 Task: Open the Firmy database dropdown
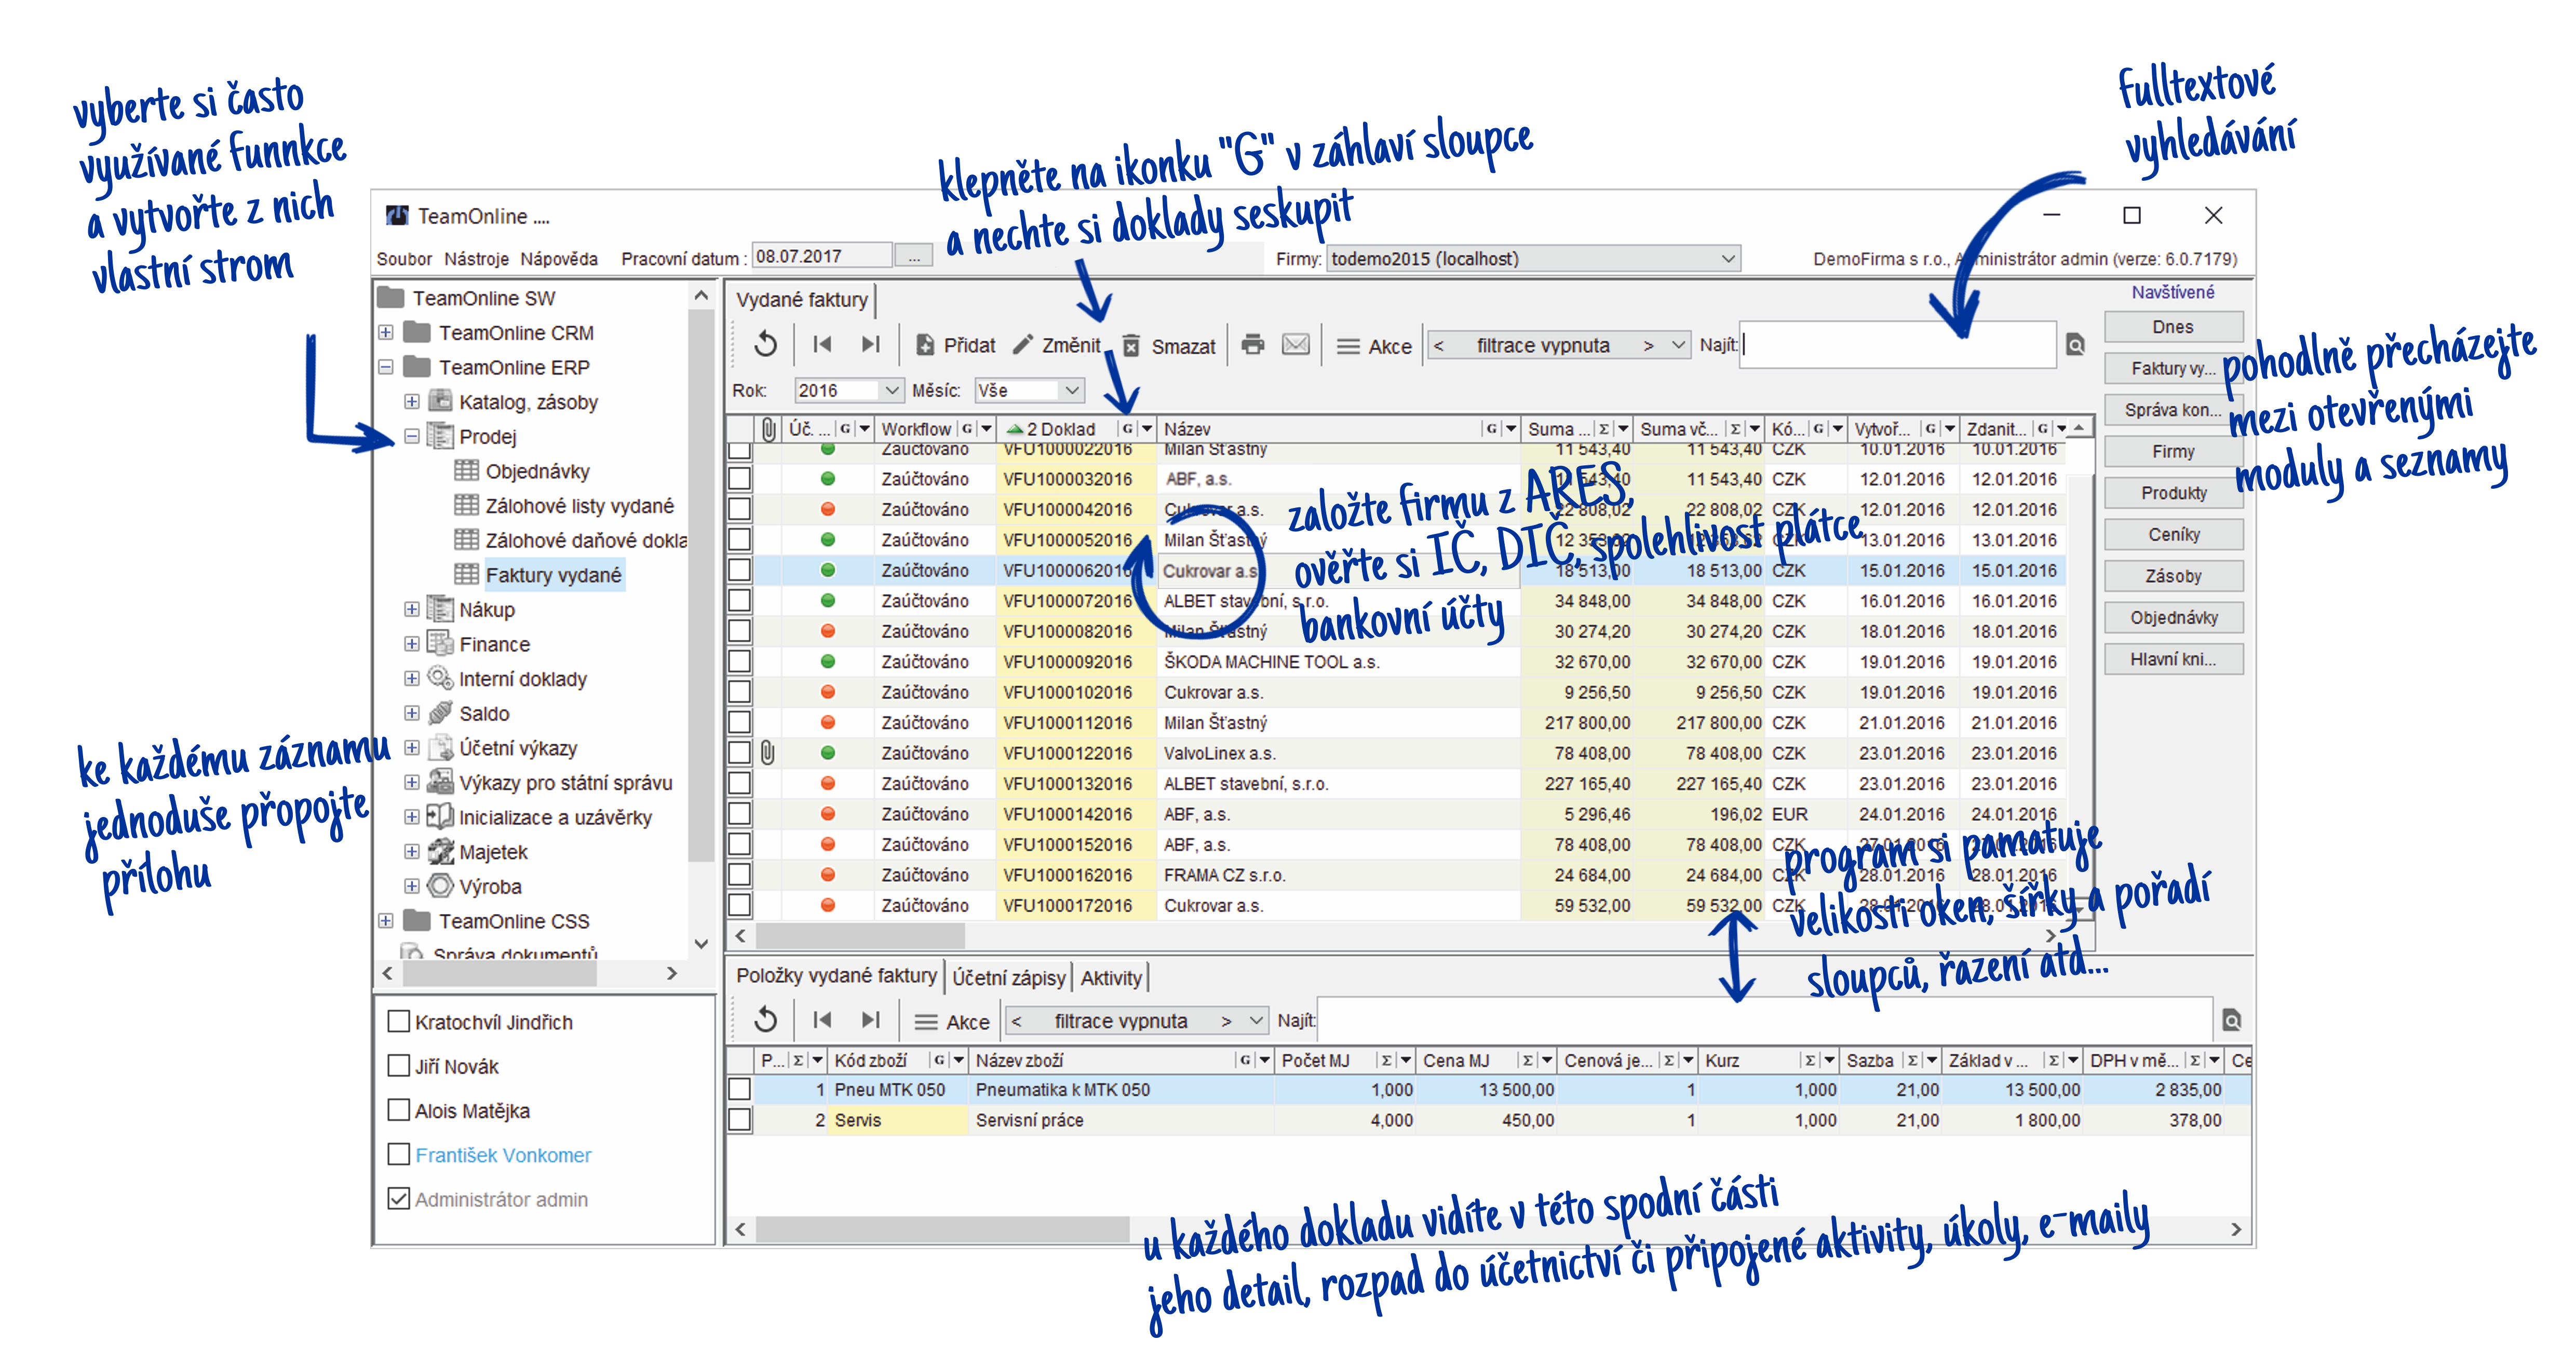tap(1727, 259)
